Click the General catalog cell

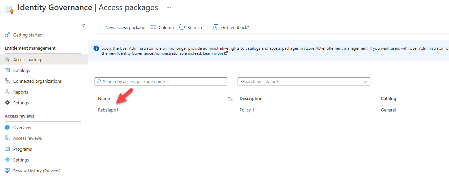pos(388,110)
